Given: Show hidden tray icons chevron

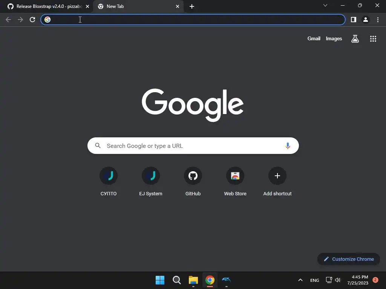Looking at the screenshot, I should pos(300,280).
